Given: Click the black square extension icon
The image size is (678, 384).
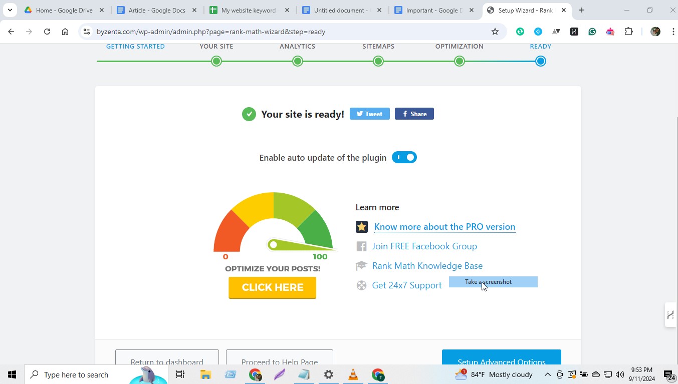Looking at the screenshot, I should [574, 32].
